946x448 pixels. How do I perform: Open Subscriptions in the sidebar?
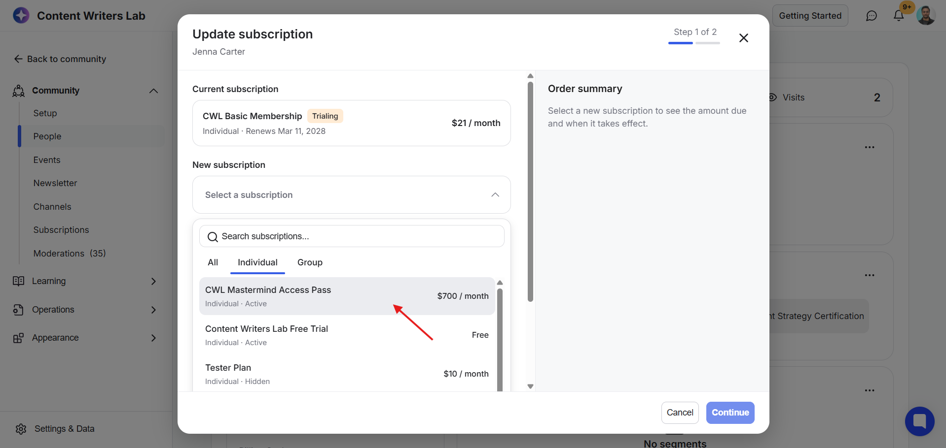tap(61, 230)
